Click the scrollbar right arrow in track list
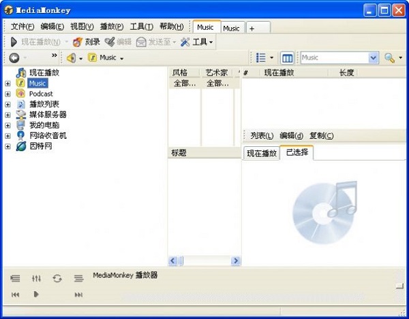This screenshot has width=409, height=319. coord(236,261)
